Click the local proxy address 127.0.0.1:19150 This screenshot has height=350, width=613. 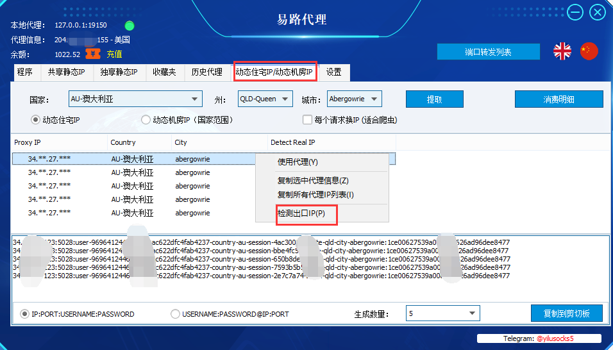click(81, 25)
